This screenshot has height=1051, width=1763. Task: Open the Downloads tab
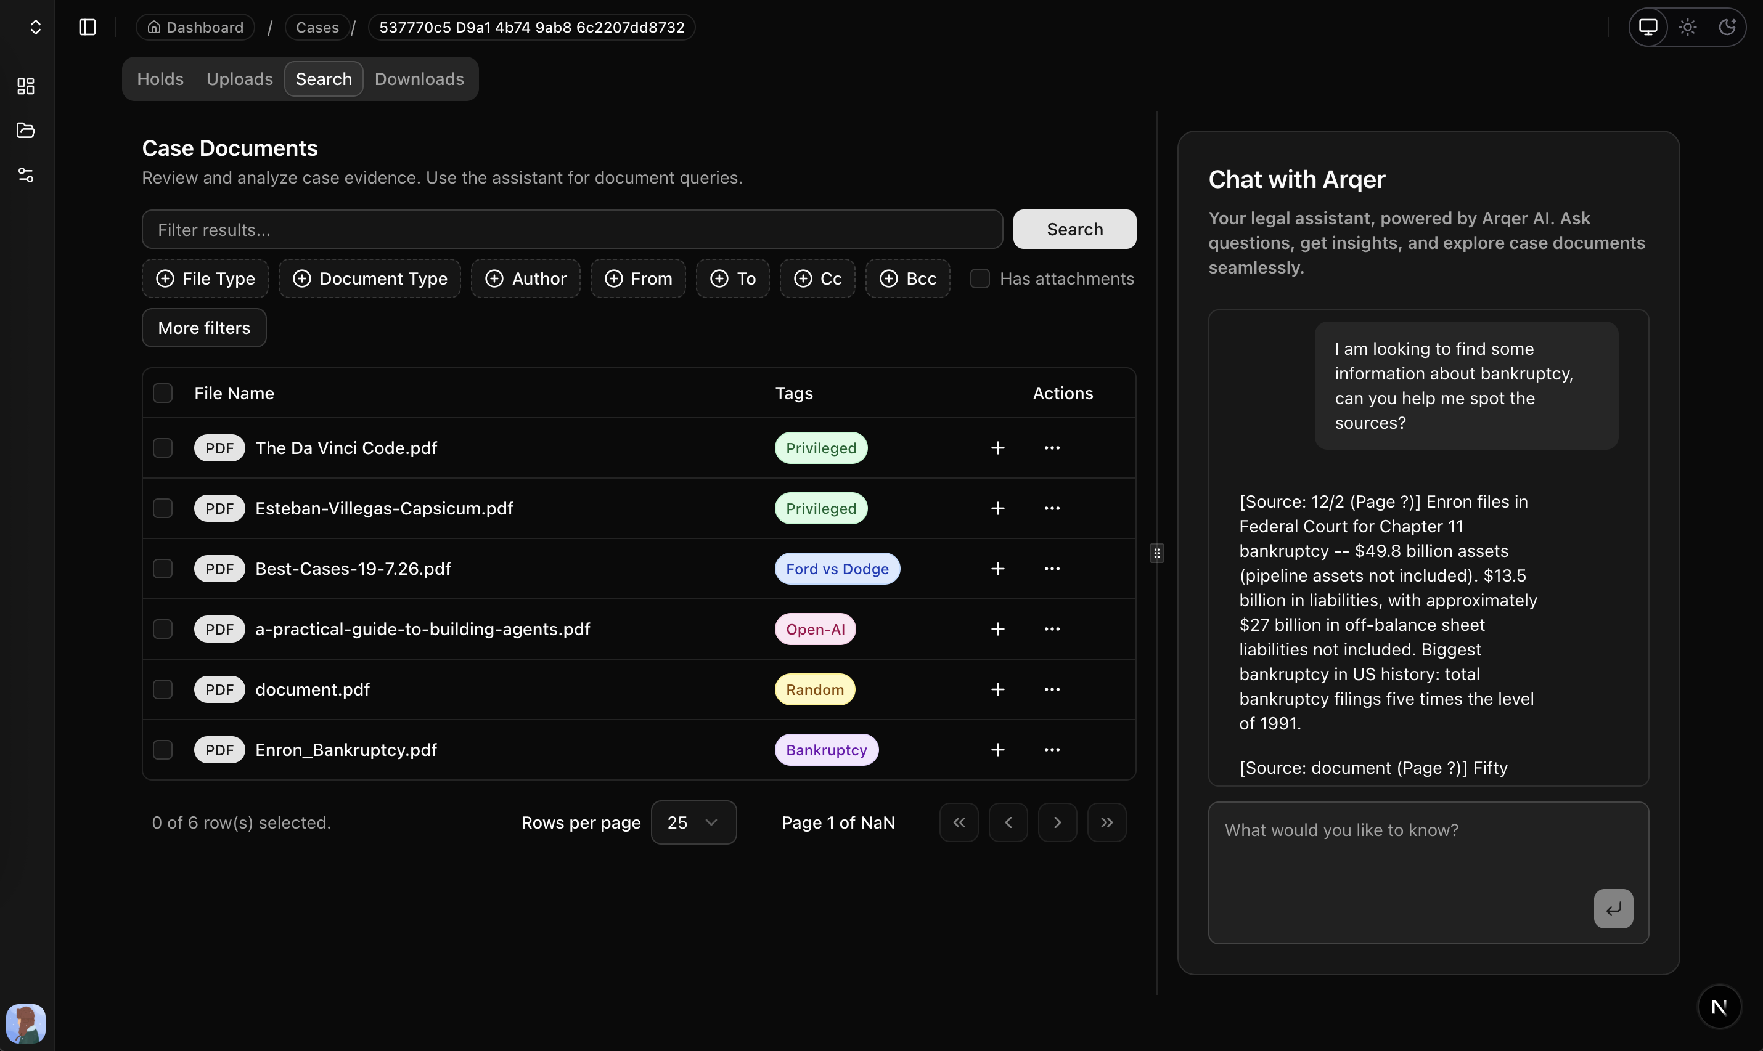point(419,79)
